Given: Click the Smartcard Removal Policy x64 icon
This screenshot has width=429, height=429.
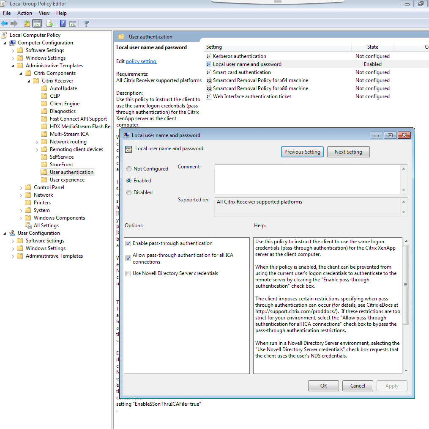Looking at the screenshot, I should [209, 80].
